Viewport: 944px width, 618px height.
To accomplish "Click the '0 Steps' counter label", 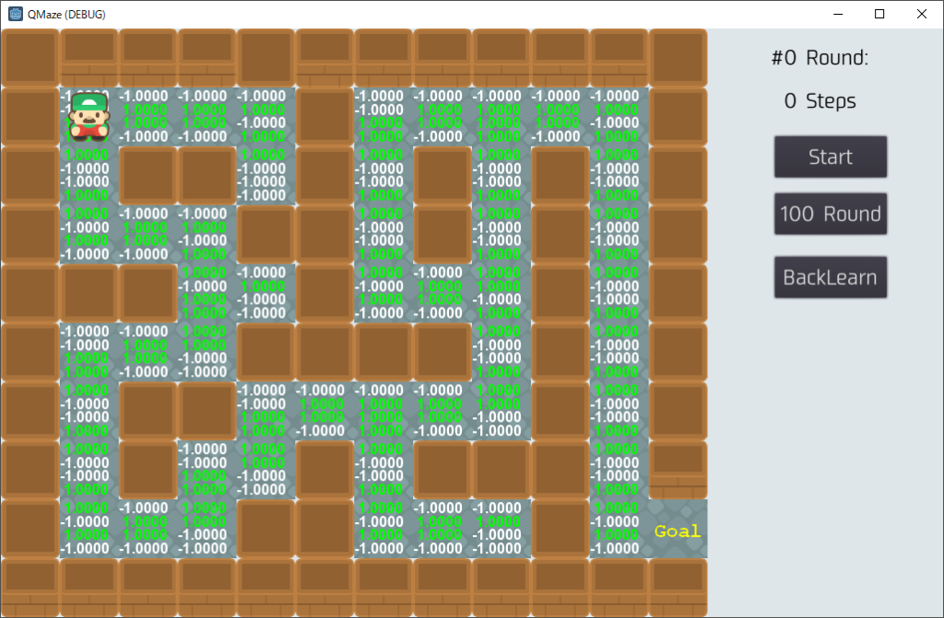I will tap(820, 101).
